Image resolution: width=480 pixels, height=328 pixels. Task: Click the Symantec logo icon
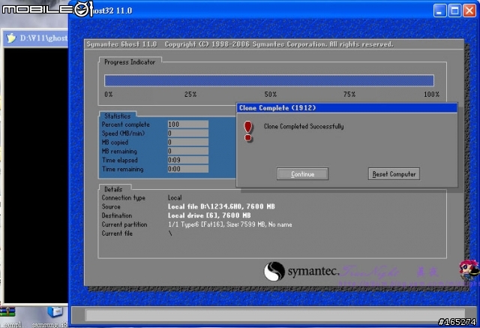coord(274,271)
